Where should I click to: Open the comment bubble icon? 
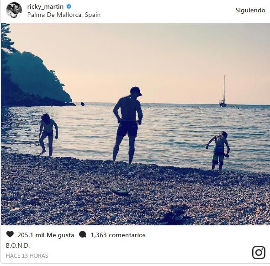(83, 234)
